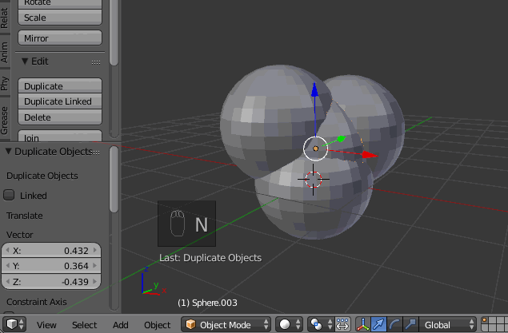Image resolution: width=508 pixels, height=333 pixels.
Task: Switch to the Relations tab
Action: 5,17
